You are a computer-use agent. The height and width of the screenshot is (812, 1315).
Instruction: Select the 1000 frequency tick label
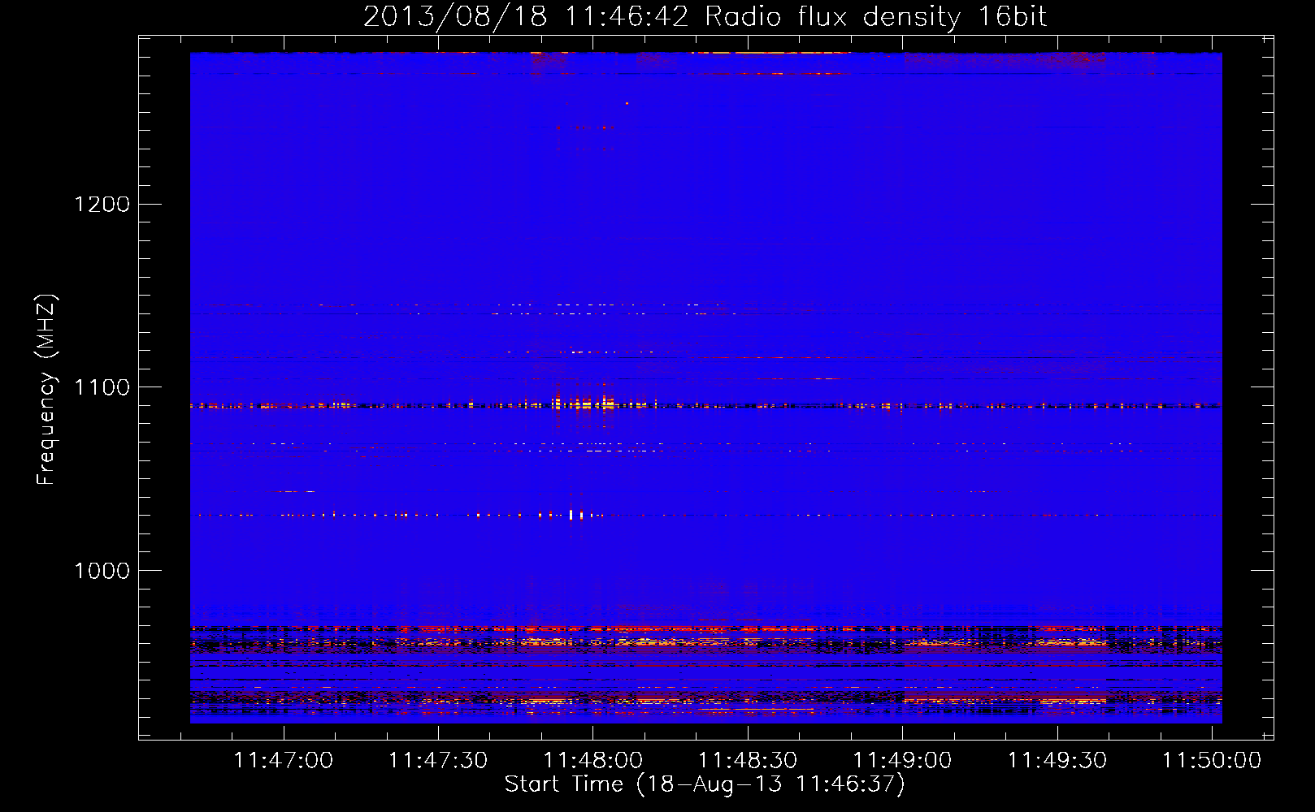coord(102,571)
